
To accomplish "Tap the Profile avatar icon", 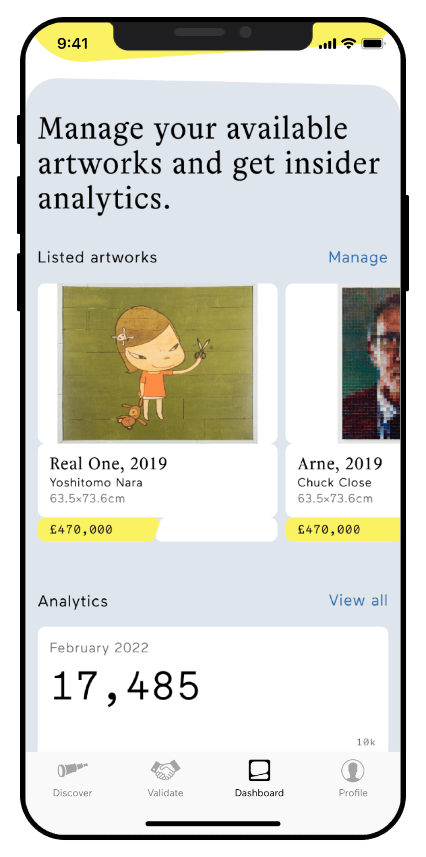I will click(x=353, y=770).
